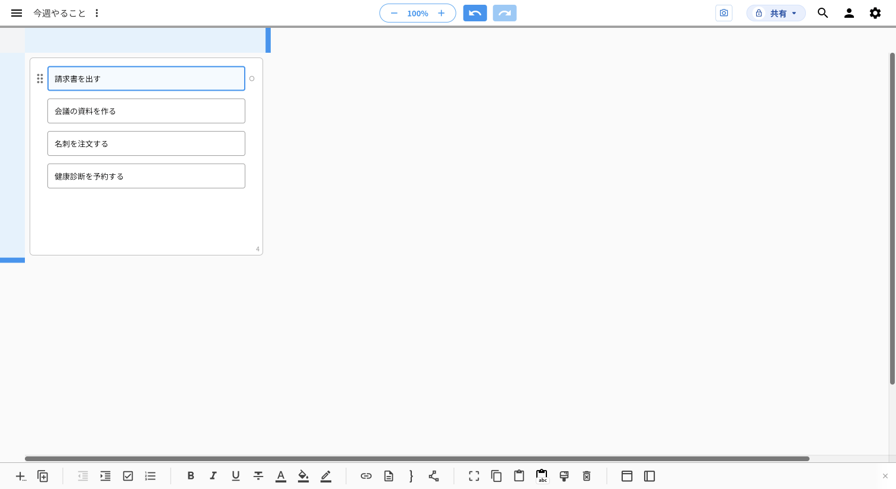Paste with the clipboard icon
896x489 pixels.
pos(519,476)
